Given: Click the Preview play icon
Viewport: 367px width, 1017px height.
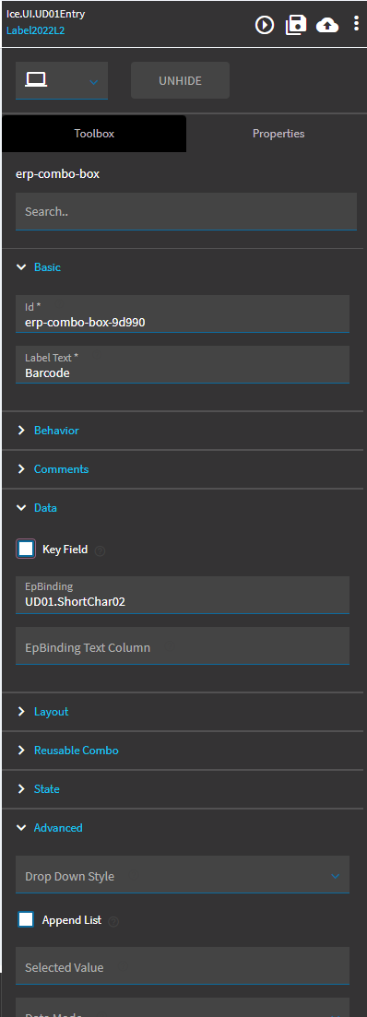Looking at the screenshot, I should [x=265, y=25].
